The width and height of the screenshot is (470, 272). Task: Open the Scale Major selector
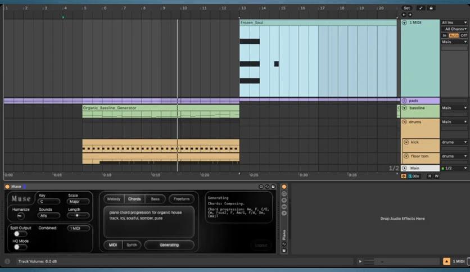[x=78, y=202]
